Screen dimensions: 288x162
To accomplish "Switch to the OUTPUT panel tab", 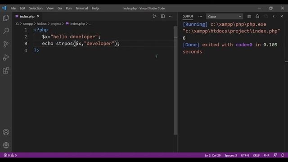I will pyautogui.click(x=188, y=16).
